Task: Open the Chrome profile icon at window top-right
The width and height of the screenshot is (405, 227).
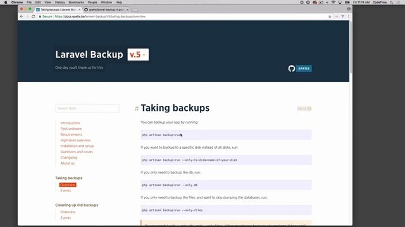Action: pos(349,9)
